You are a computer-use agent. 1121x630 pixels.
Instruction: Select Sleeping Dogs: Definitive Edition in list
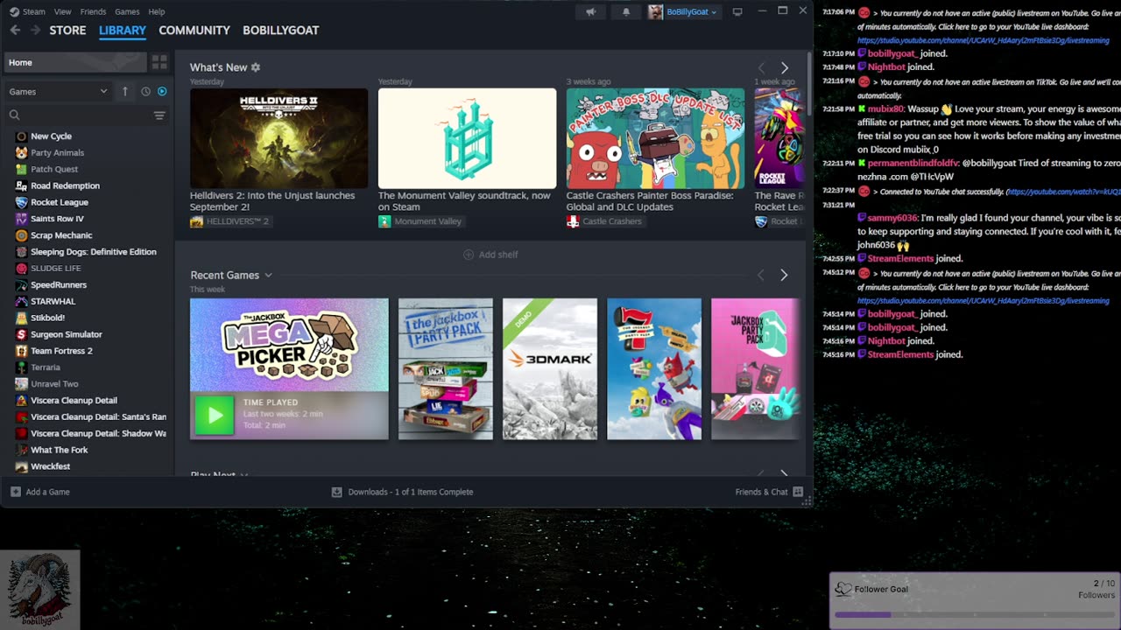click(x=94, y=252)
